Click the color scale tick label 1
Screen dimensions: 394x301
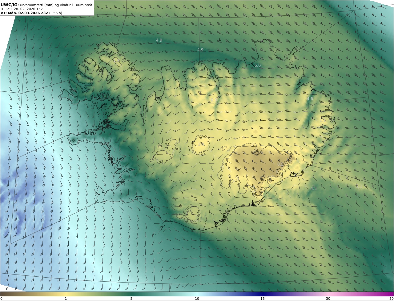point(66,299)
